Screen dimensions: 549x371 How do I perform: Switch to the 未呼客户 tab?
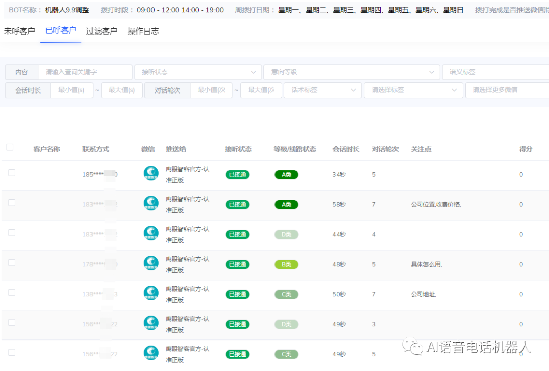(19, 31)
